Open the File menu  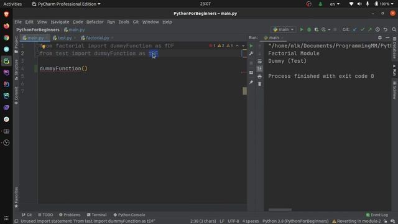pos(18,22)
